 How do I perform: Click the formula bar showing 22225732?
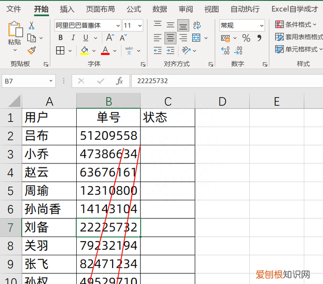point(227,81)
